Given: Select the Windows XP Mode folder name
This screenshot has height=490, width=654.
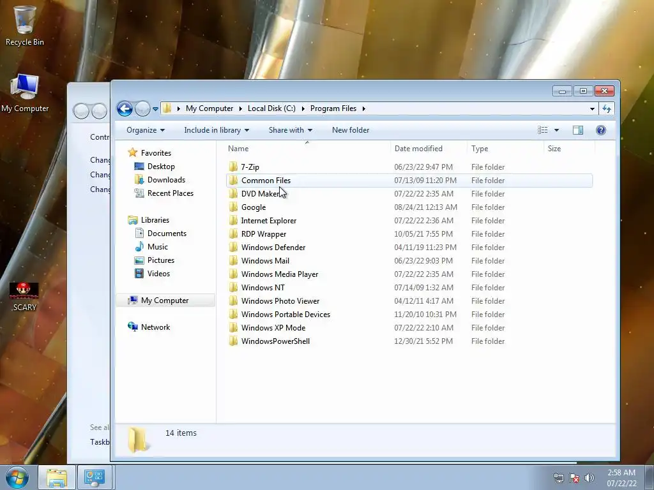Looking at the screenshot, I should click(x=273, y=327).
